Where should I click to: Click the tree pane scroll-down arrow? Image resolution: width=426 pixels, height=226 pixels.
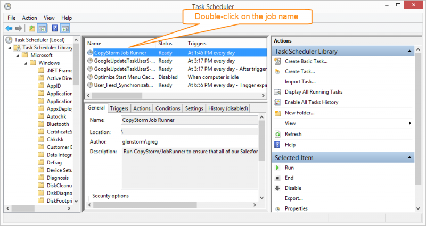(x=76, y=201)
